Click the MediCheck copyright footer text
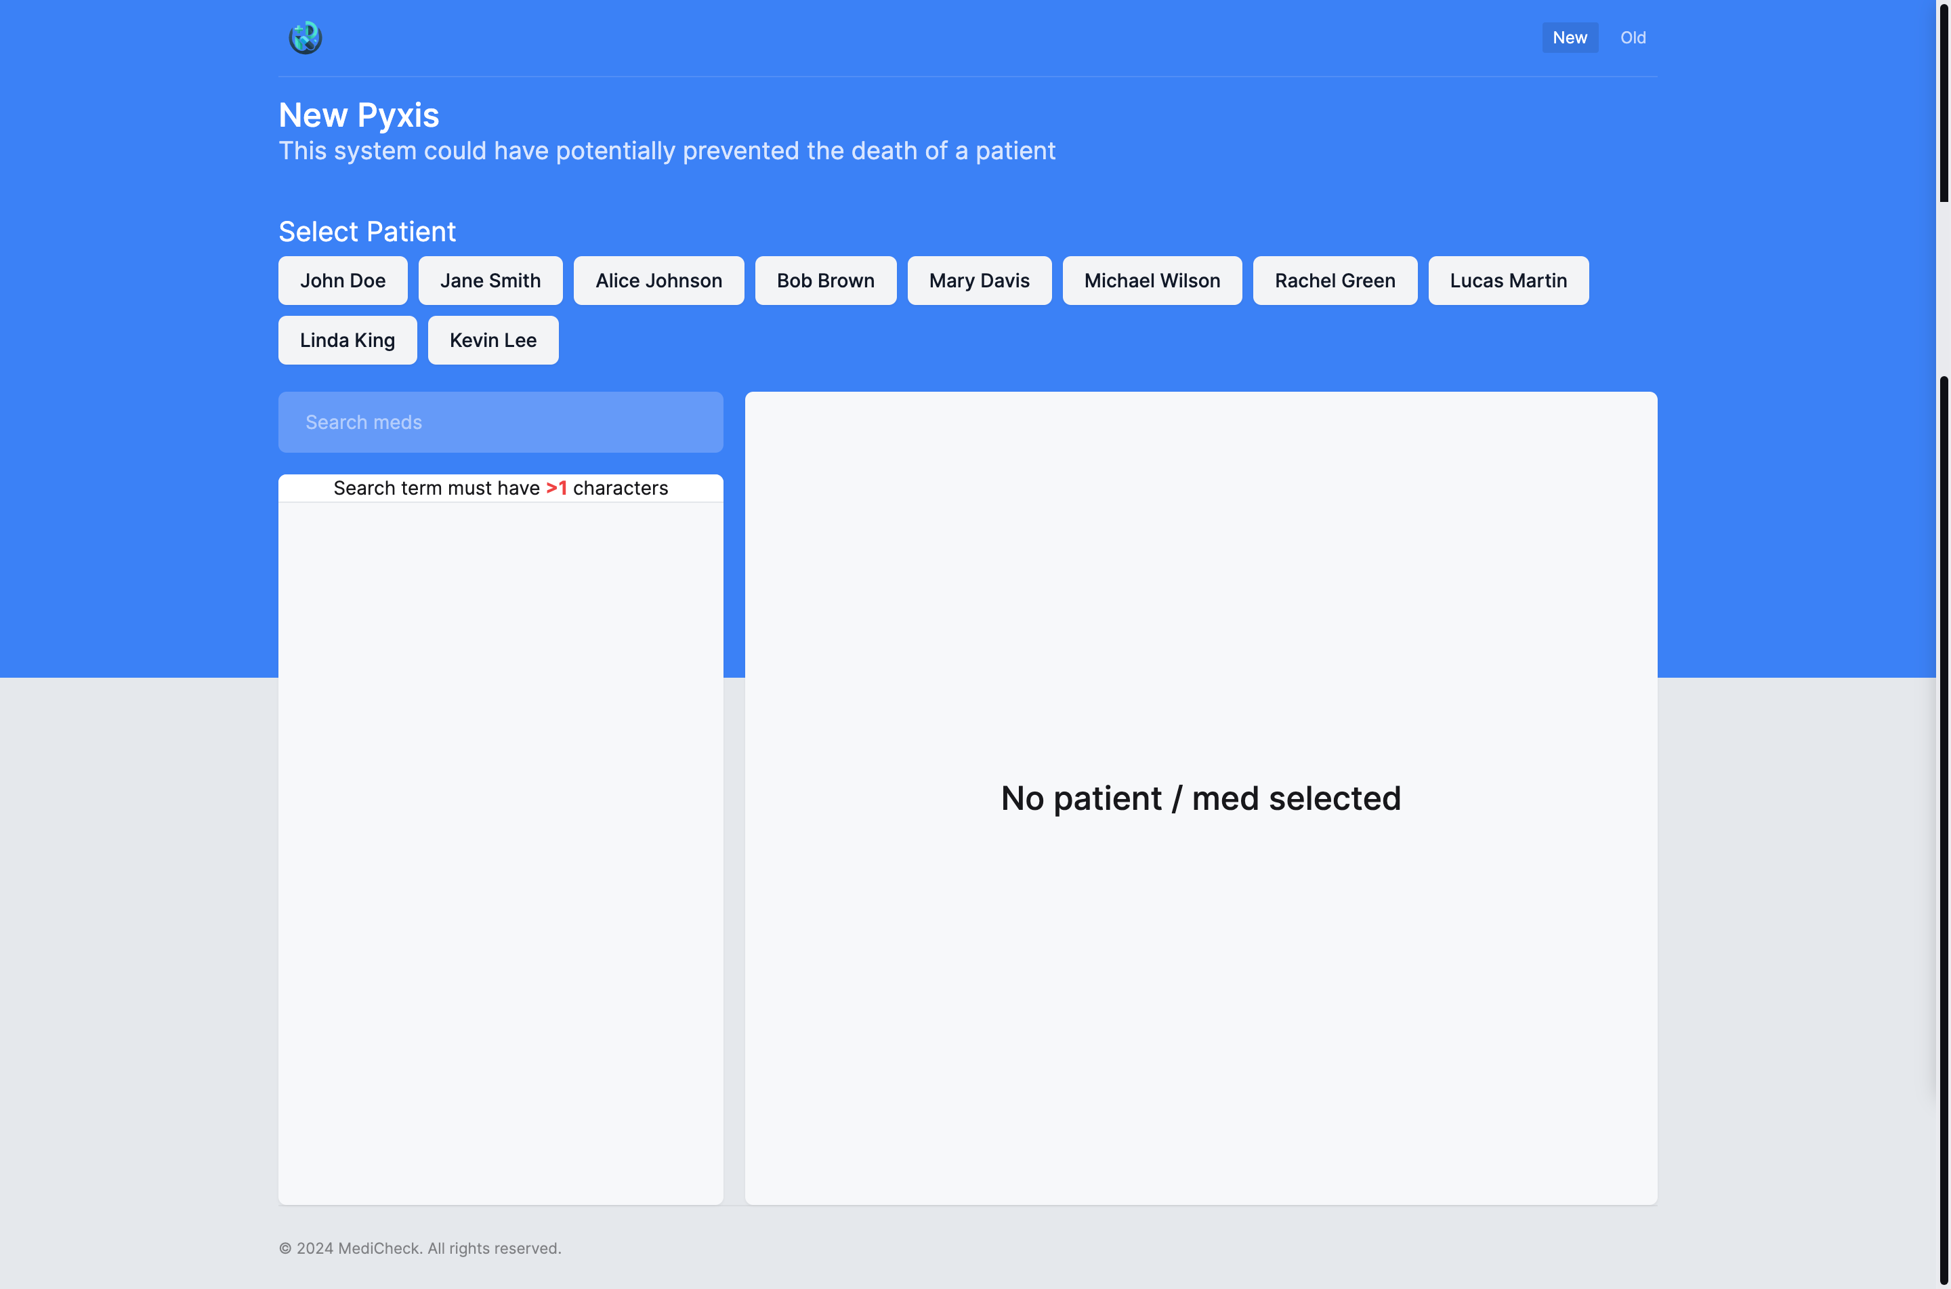Screen dimensions: 1951x1289 tap(419, 1248)
